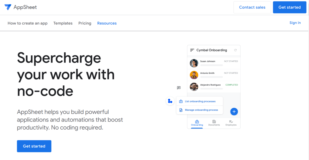Open the hamburger menu in Cymbal Onboarding

point(192,50)
